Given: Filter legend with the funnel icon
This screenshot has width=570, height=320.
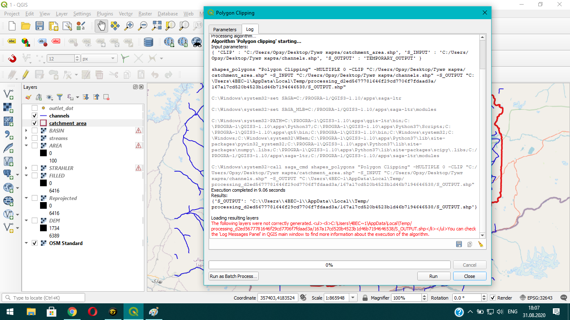Looking at the screenshot, I should tap(60, 97).
